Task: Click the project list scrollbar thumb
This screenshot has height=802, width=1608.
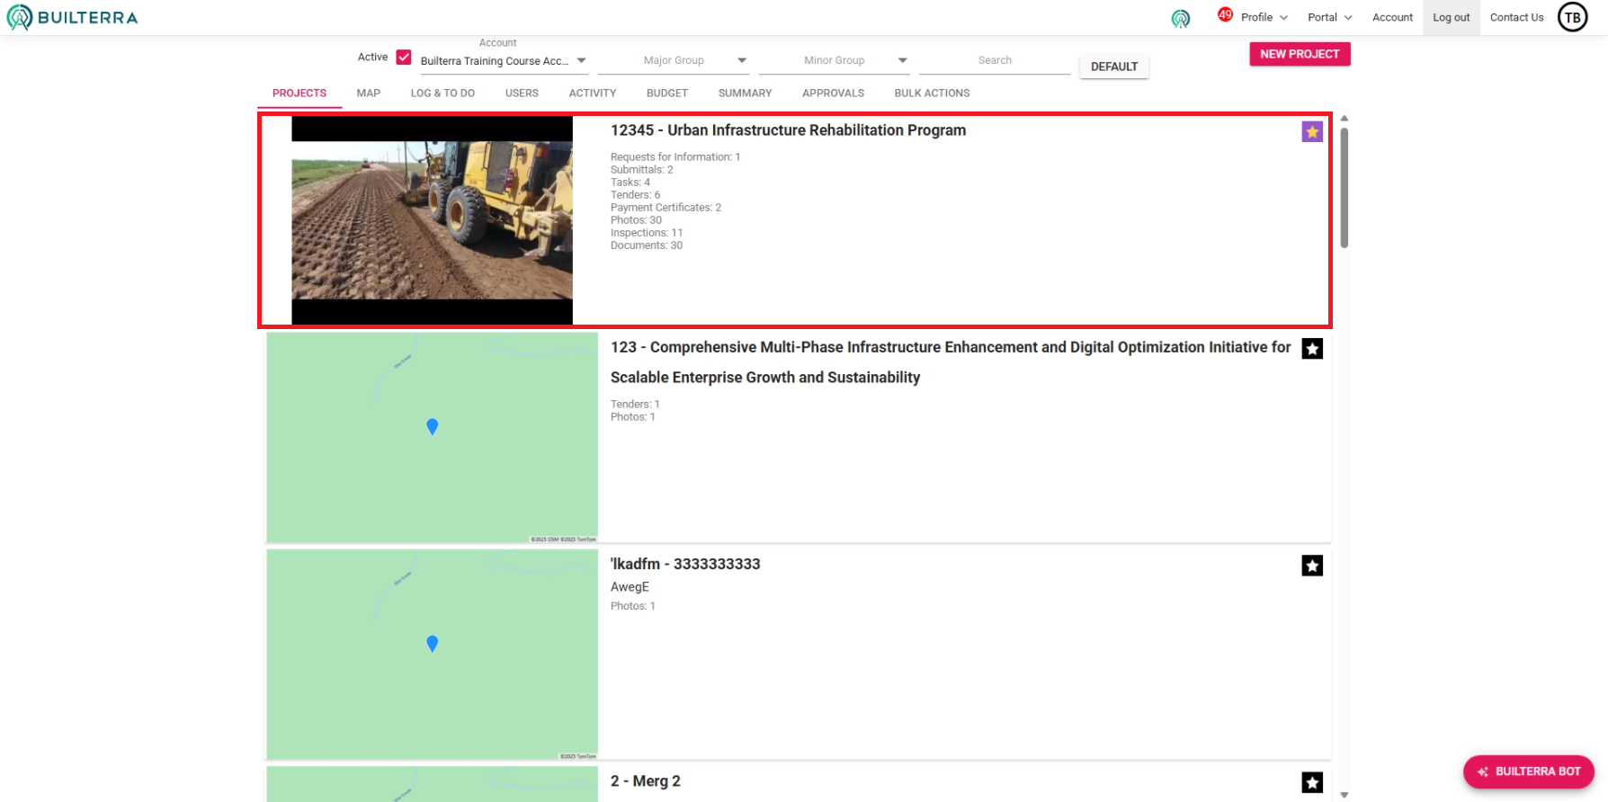Action: (x=1344, y=187)
